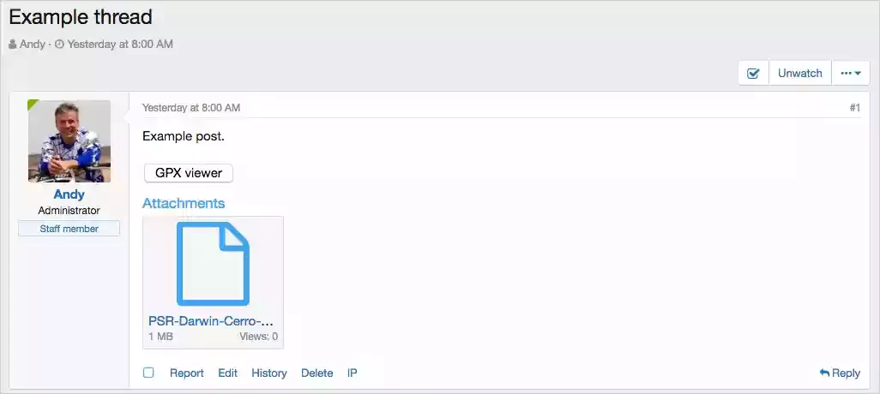
Task: Open the GPX viewer button
Action: pos(189,173)
